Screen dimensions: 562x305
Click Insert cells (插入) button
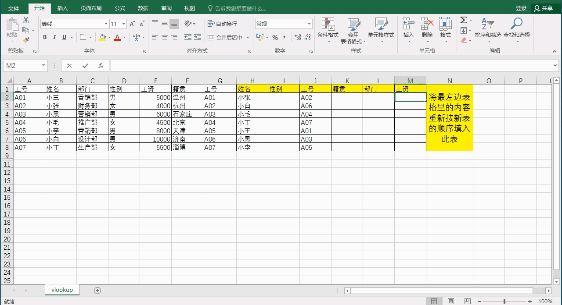coord(409,31)
